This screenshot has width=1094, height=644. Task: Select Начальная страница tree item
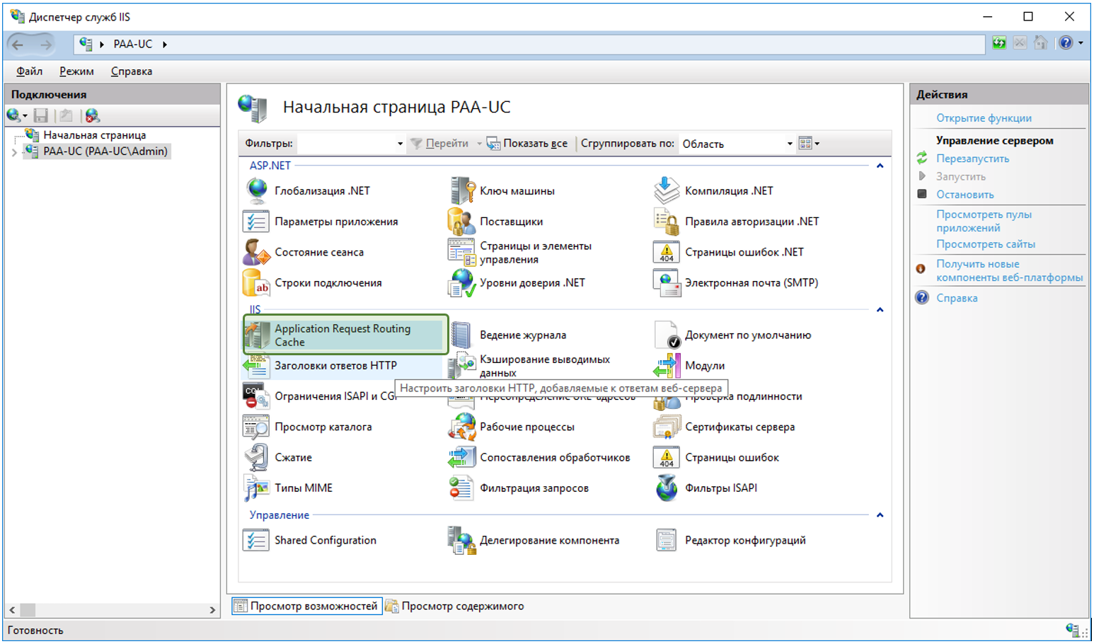[94, 135]
